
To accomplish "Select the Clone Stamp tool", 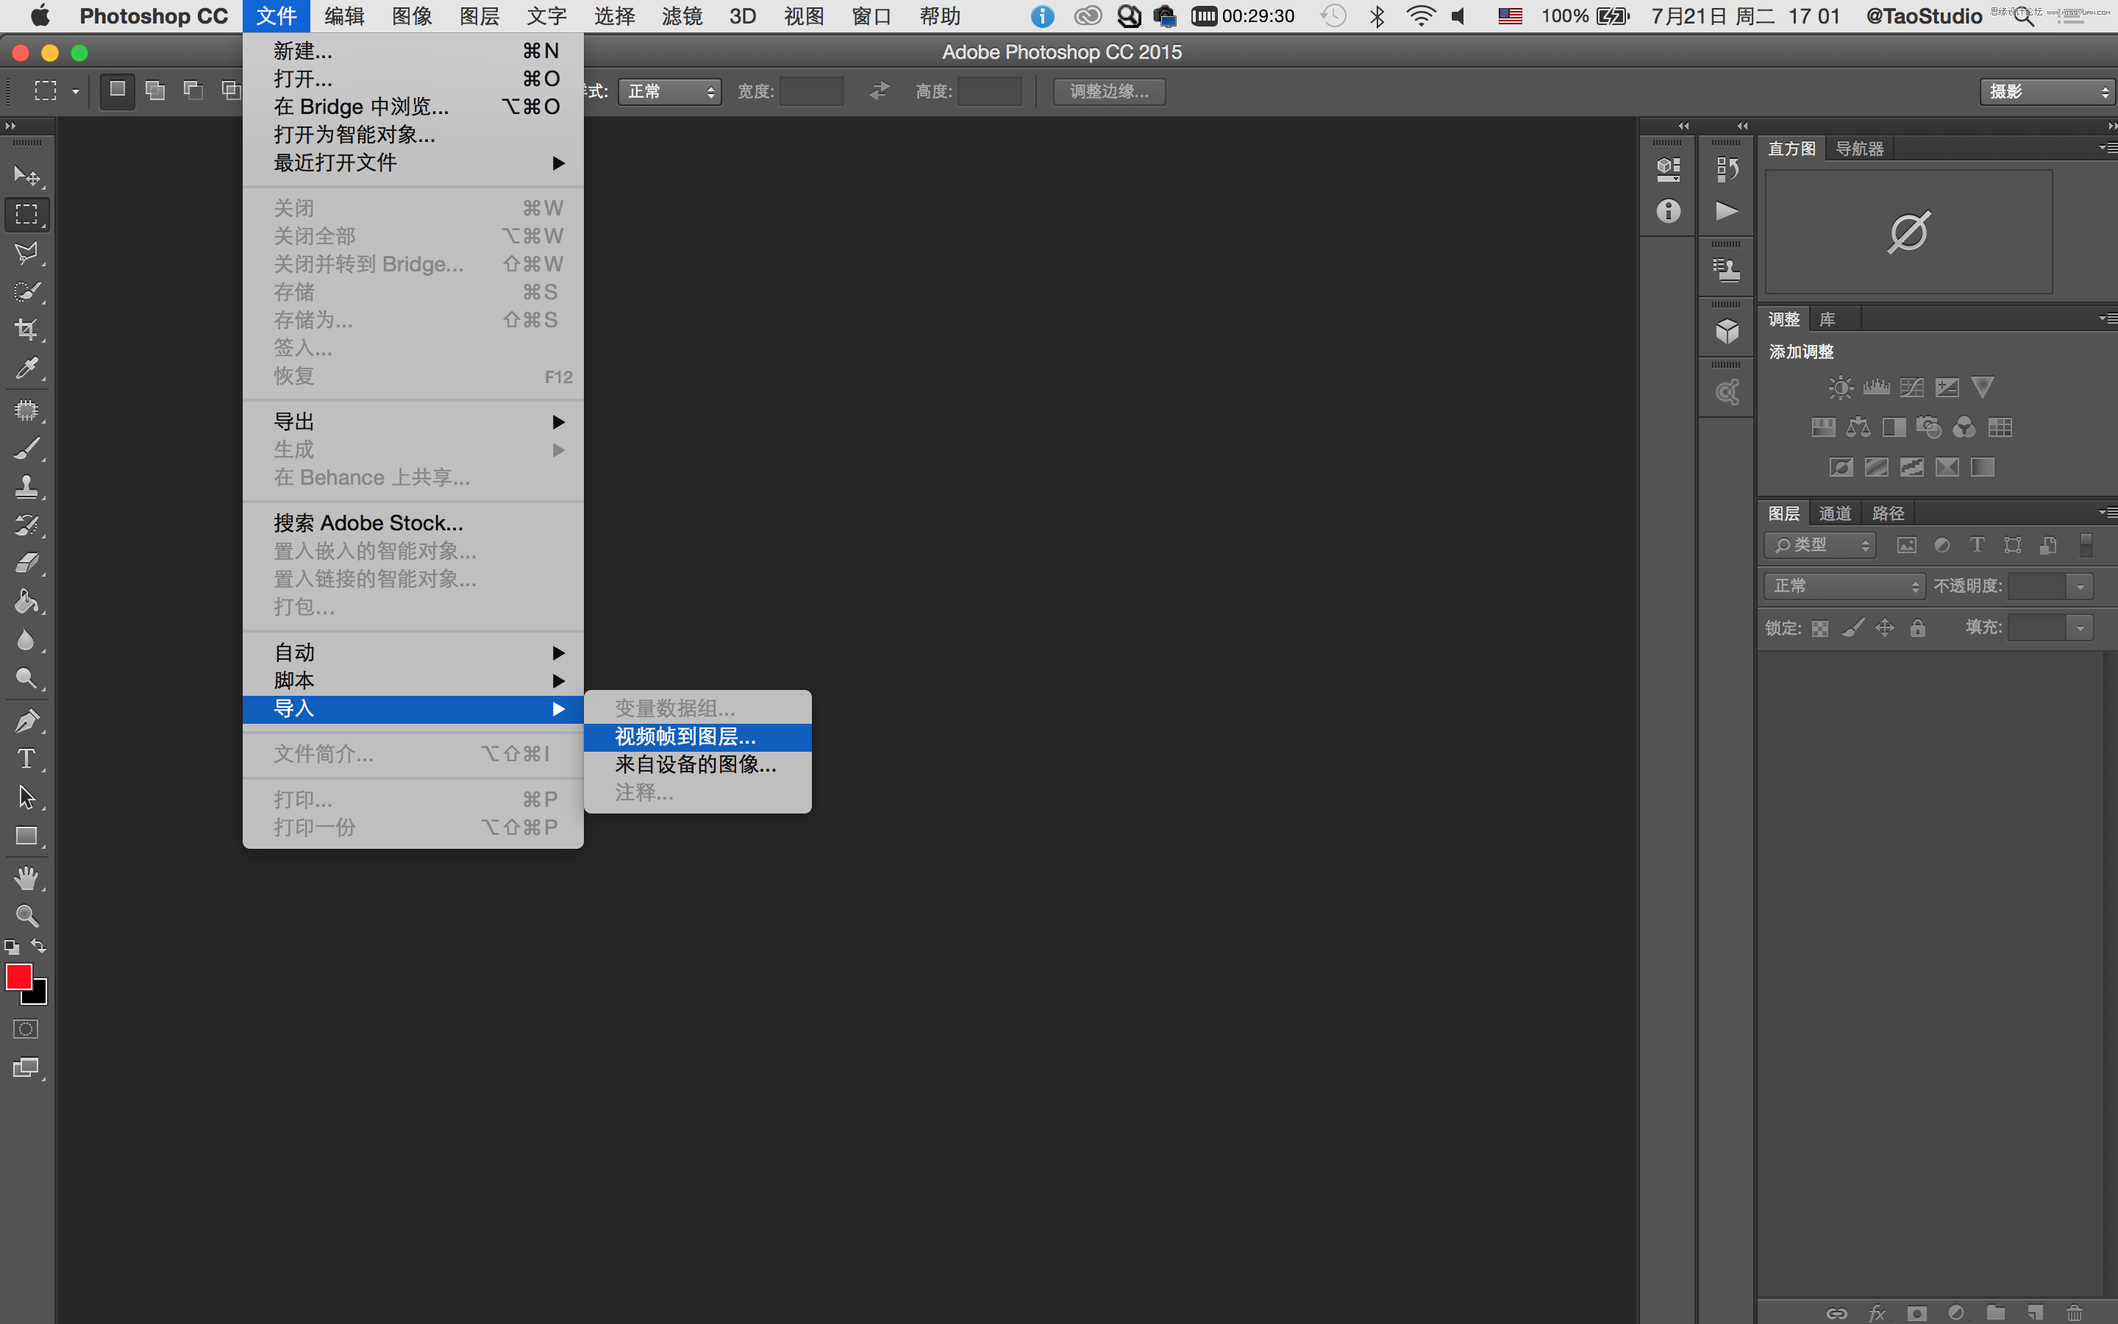I will click(x=26, y=487).
